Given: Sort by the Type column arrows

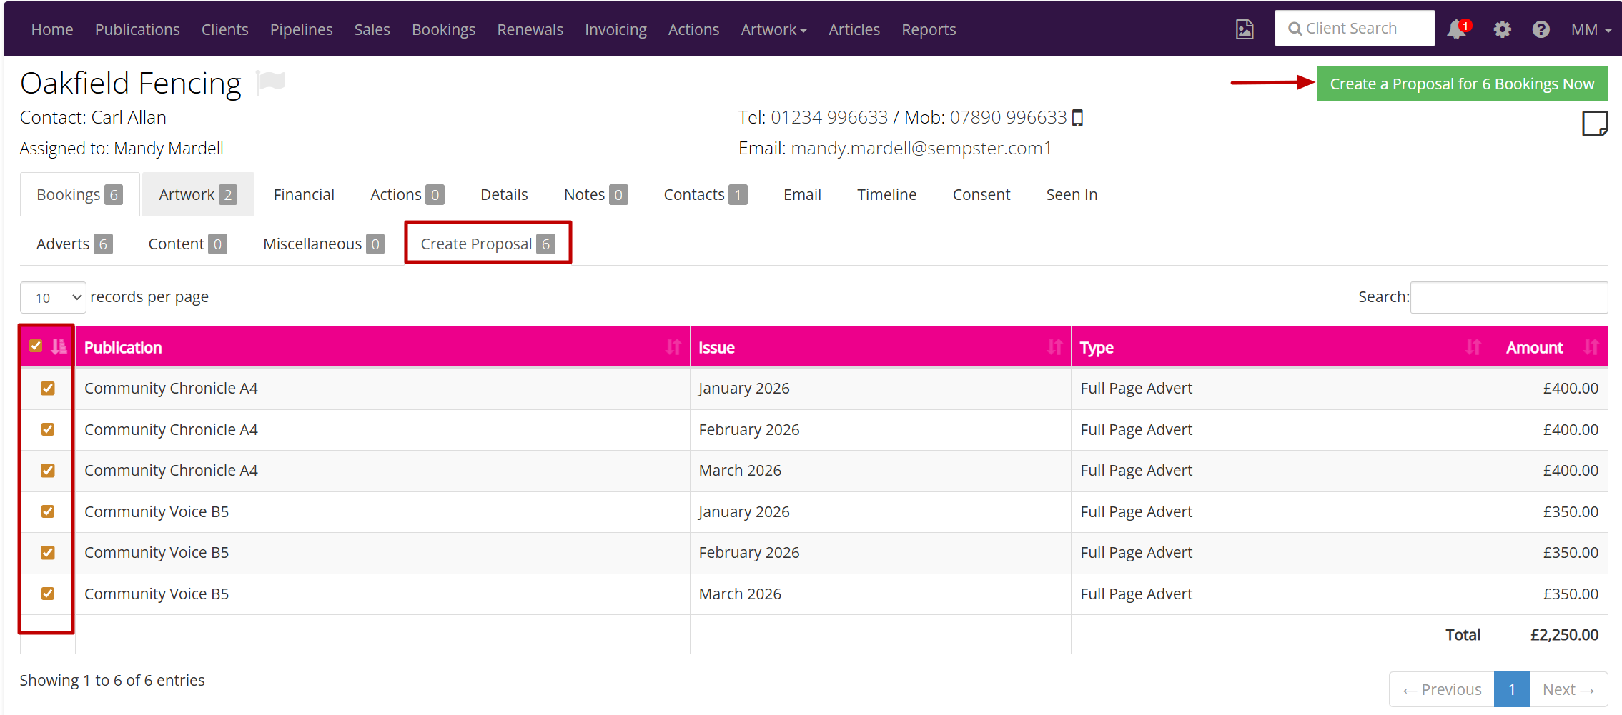Looking at the screenshot, I should pyautogui.click(x=1473, y=347).
